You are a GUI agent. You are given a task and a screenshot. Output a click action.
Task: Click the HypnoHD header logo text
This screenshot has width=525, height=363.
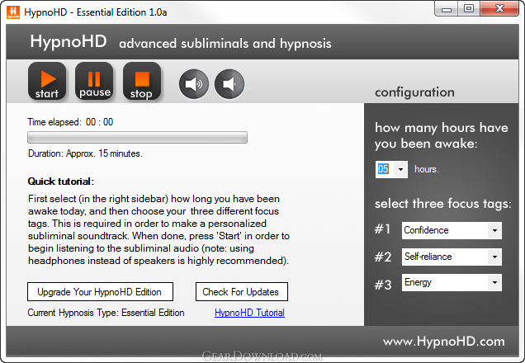pos(69,41)
